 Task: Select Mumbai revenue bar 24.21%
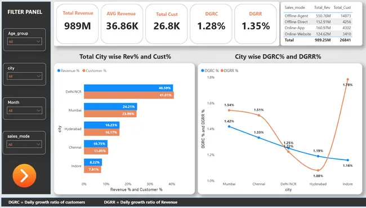(110, 107)
